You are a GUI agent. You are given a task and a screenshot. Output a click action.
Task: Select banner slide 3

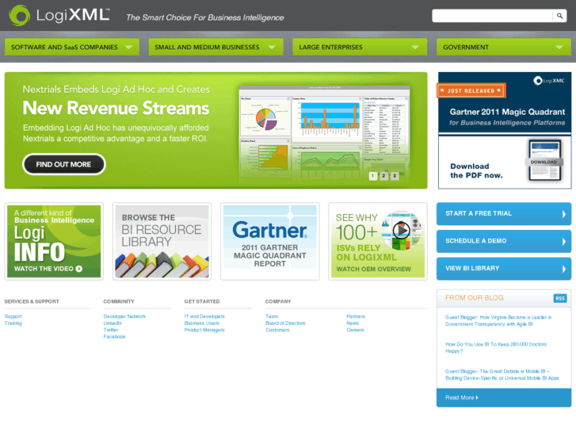click(395, 176)
